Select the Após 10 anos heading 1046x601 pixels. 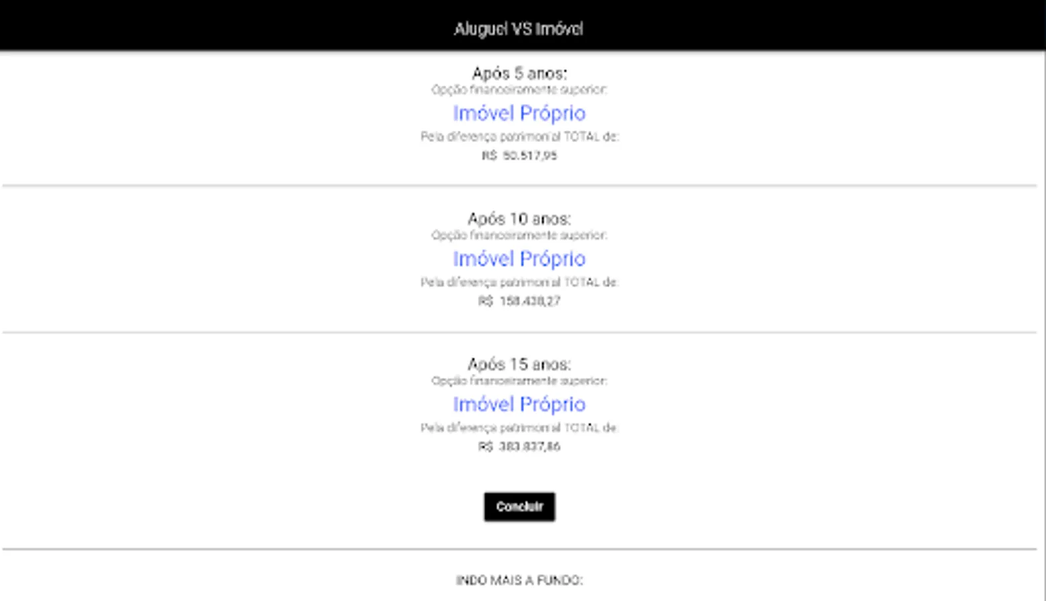(x=519, y=219)
